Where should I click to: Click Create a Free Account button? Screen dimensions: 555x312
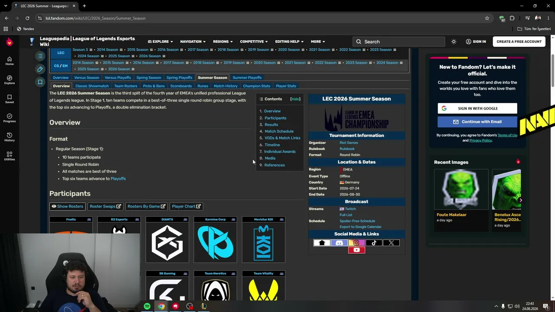[519, 42]
